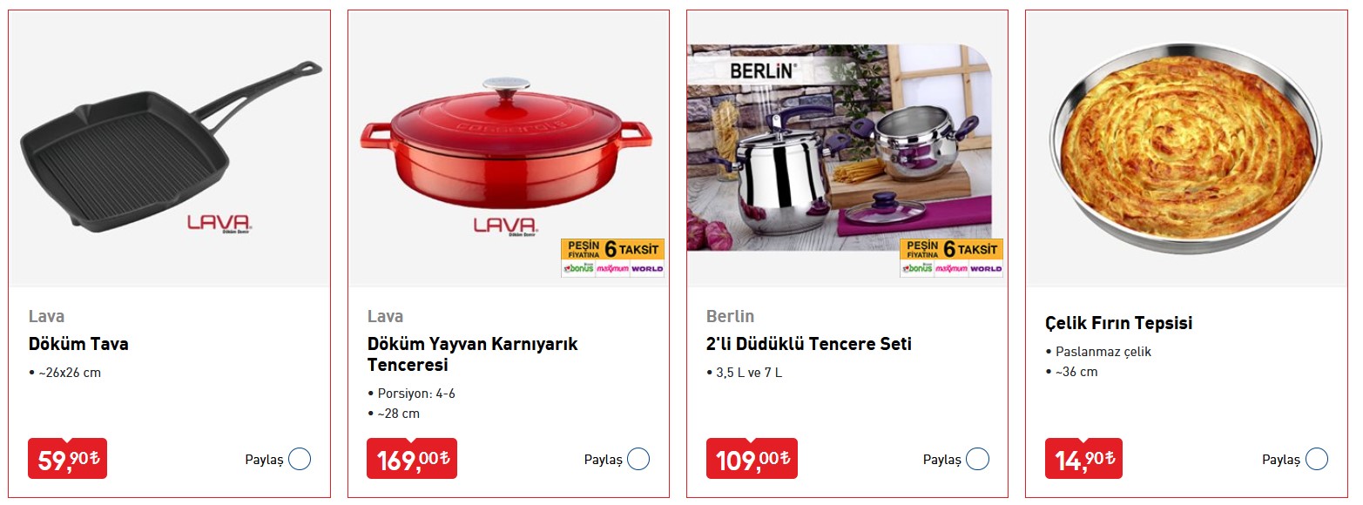
Task: Open the 2'li Düdüklü Tencere Seti title
Action: tap(809, 344)
